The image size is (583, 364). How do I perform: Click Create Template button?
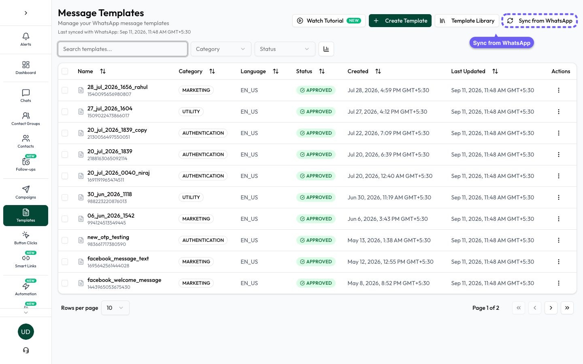pos(400,21)
